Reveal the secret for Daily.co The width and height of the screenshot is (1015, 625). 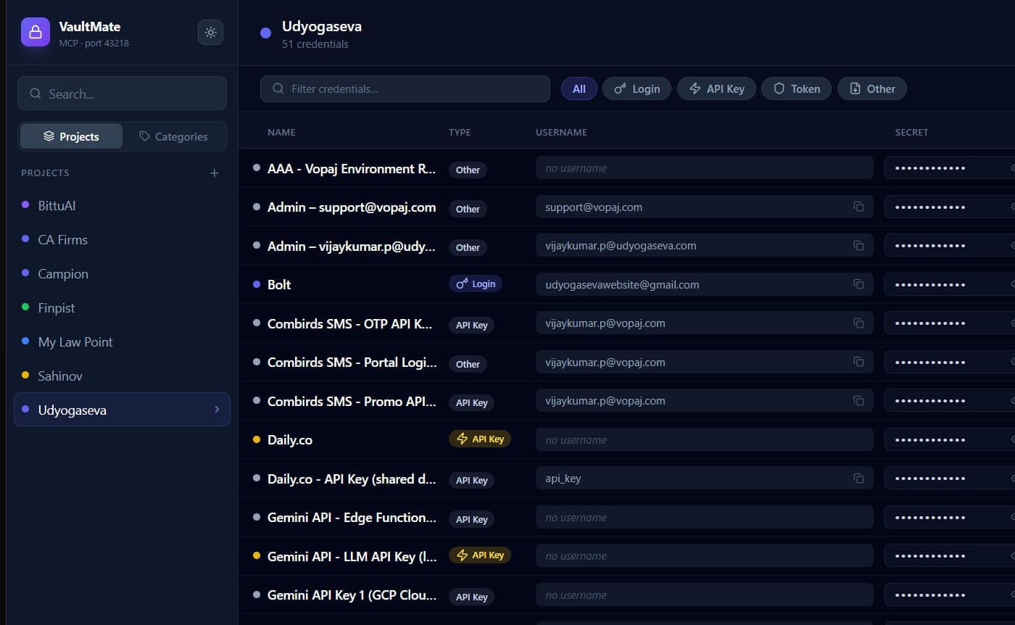point(1012,439)
